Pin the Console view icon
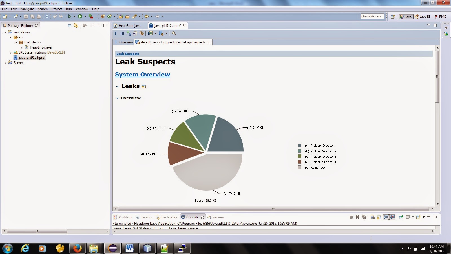 (401, 217)
